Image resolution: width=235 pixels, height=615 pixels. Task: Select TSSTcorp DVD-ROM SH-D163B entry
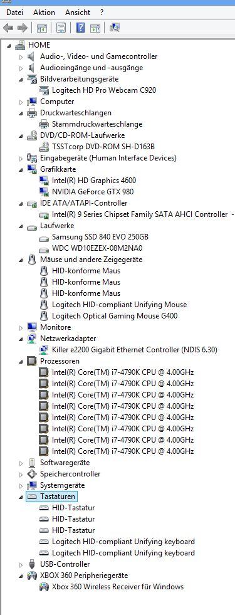pos(103,147)
